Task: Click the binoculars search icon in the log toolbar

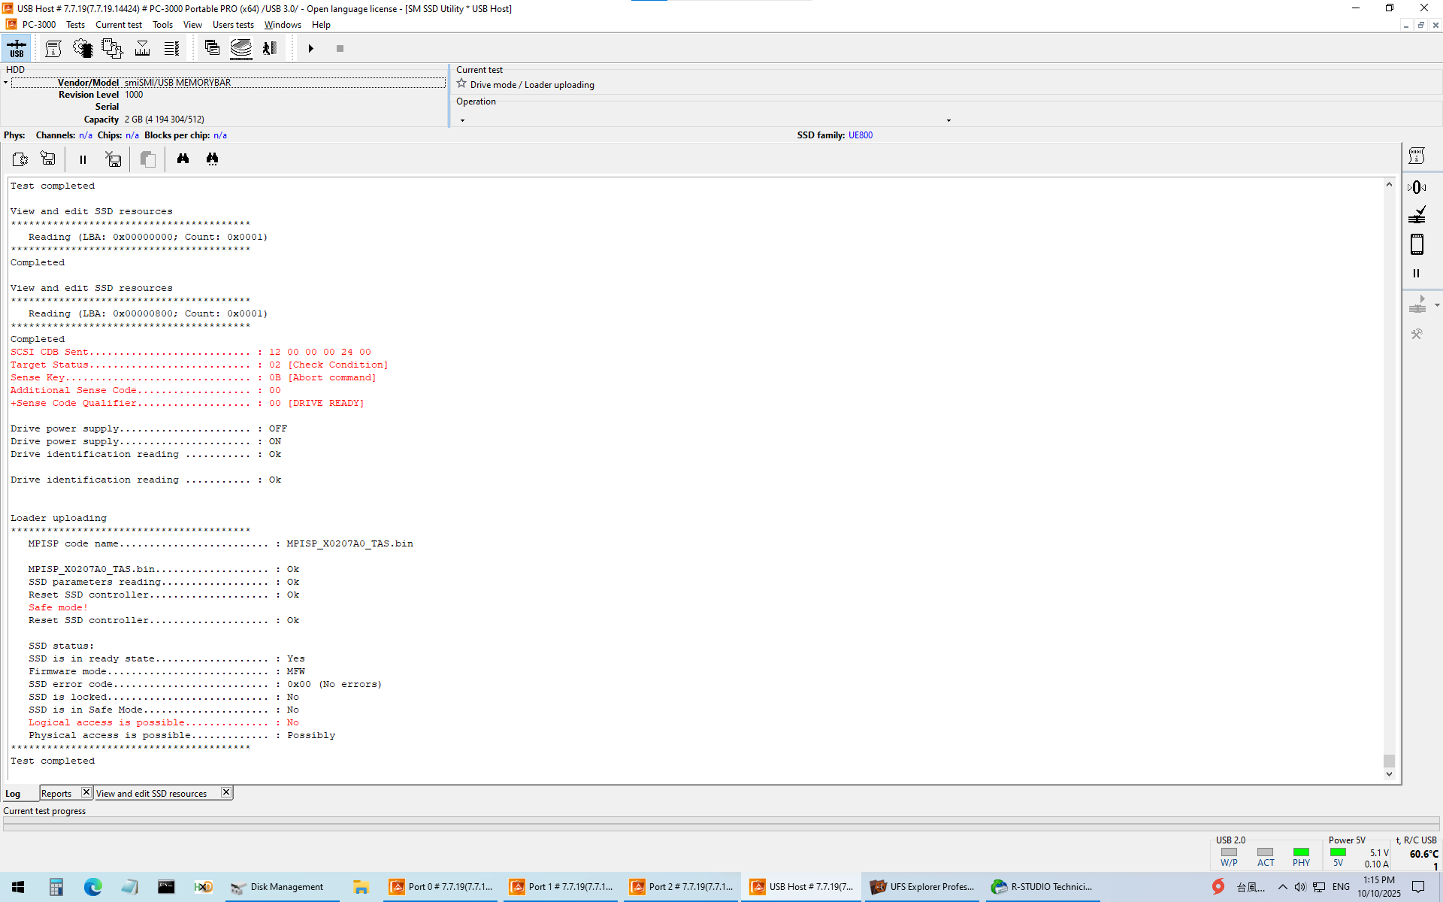Action: click(x=183, y=159)
